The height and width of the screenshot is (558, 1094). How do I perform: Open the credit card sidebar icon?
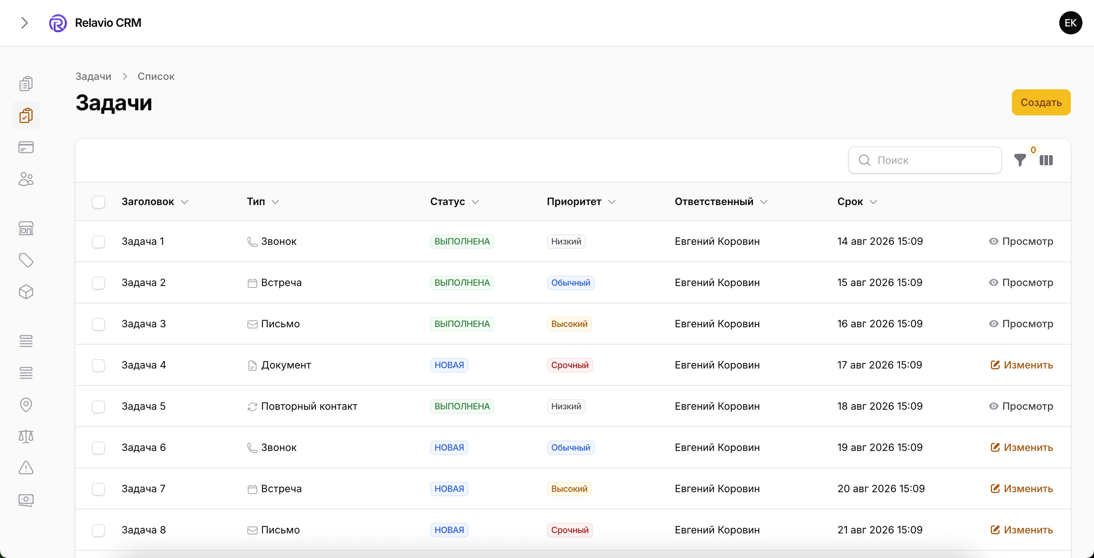pyautogui.click(x=26, y=147)
